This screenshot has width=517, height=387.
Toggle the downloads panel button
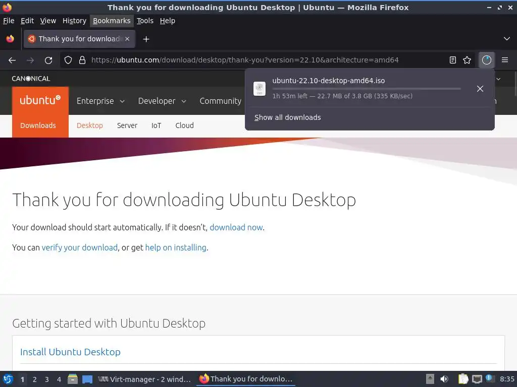tap(487, 60)
